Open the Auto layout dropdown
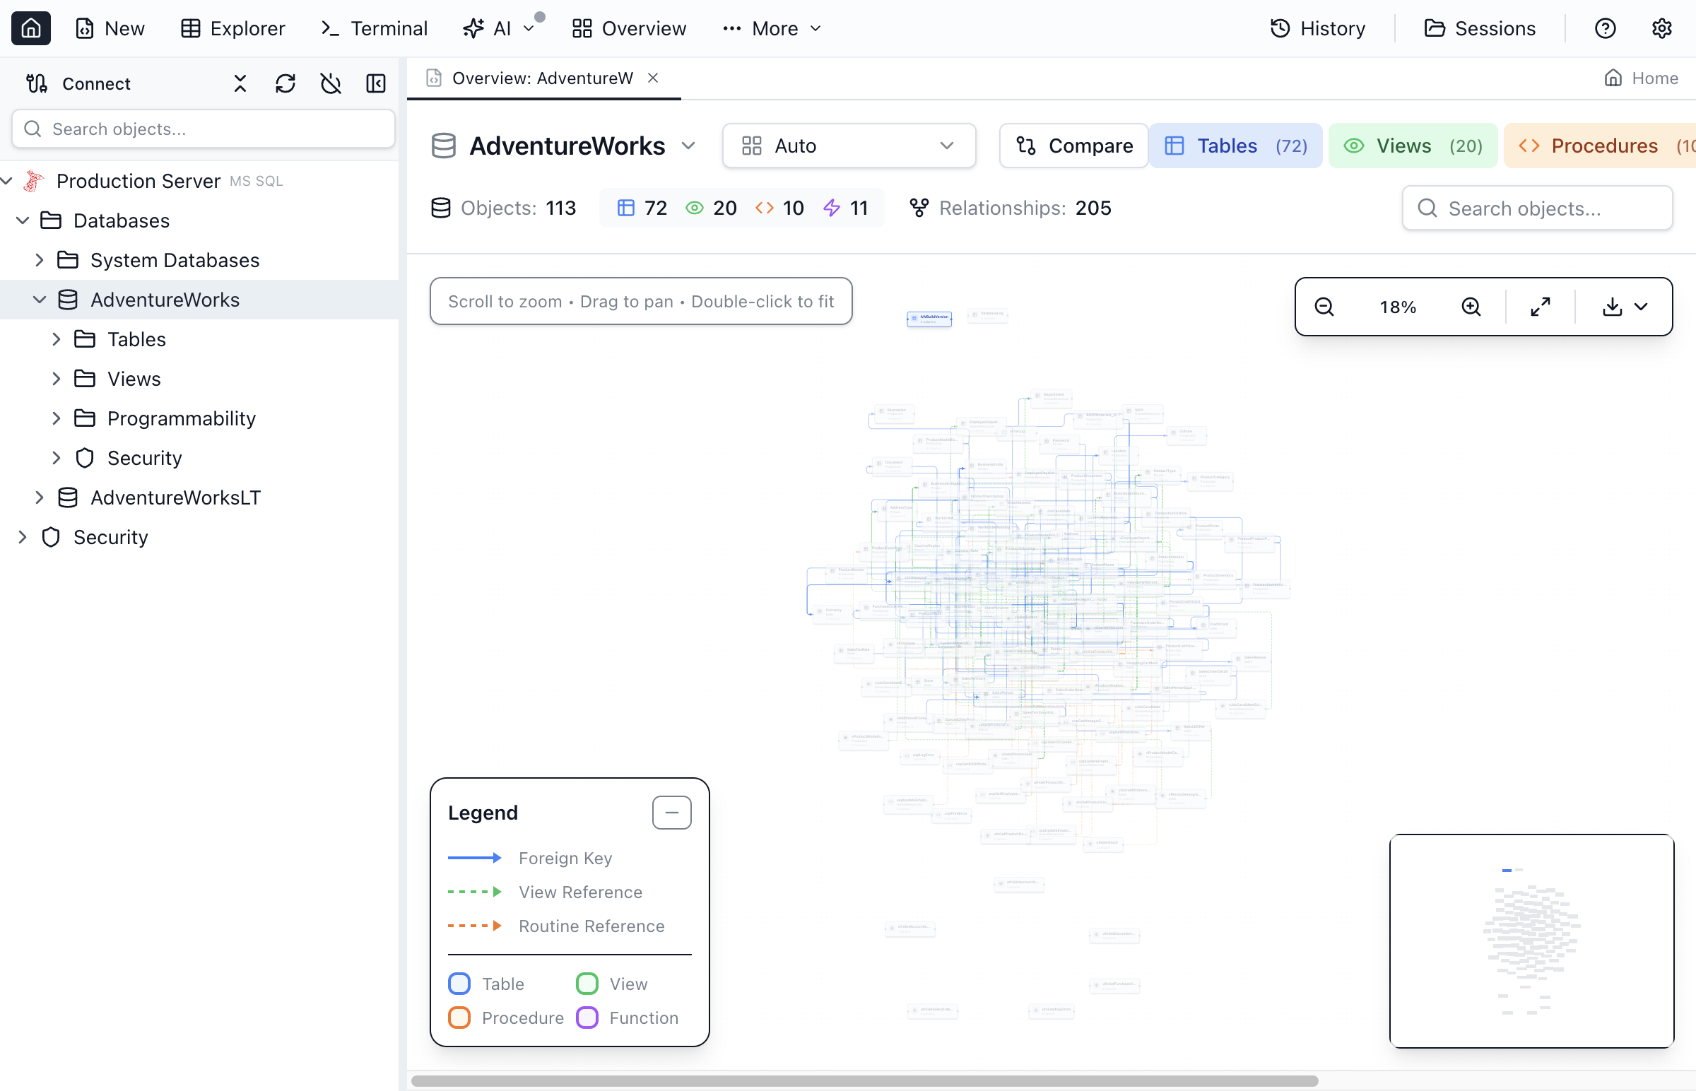1696x1091 pixels. (848, 146)
